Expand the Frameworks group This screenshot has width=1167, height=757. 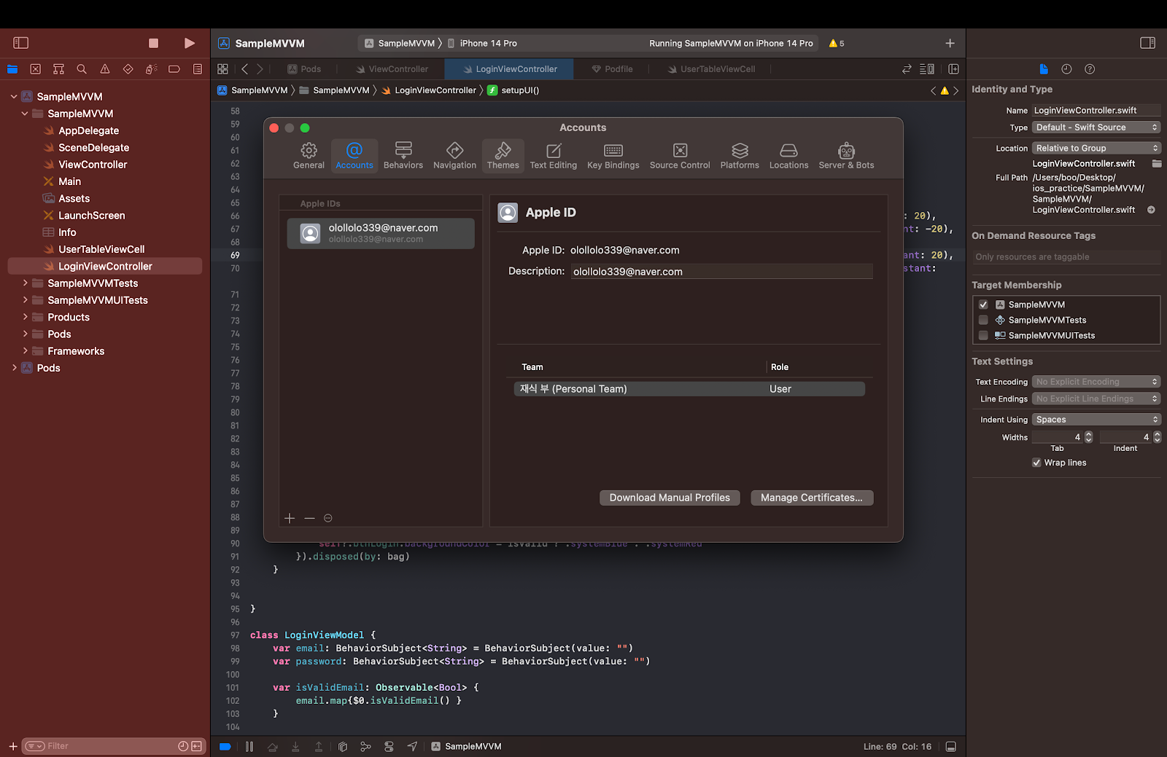(x=26, y=350)
